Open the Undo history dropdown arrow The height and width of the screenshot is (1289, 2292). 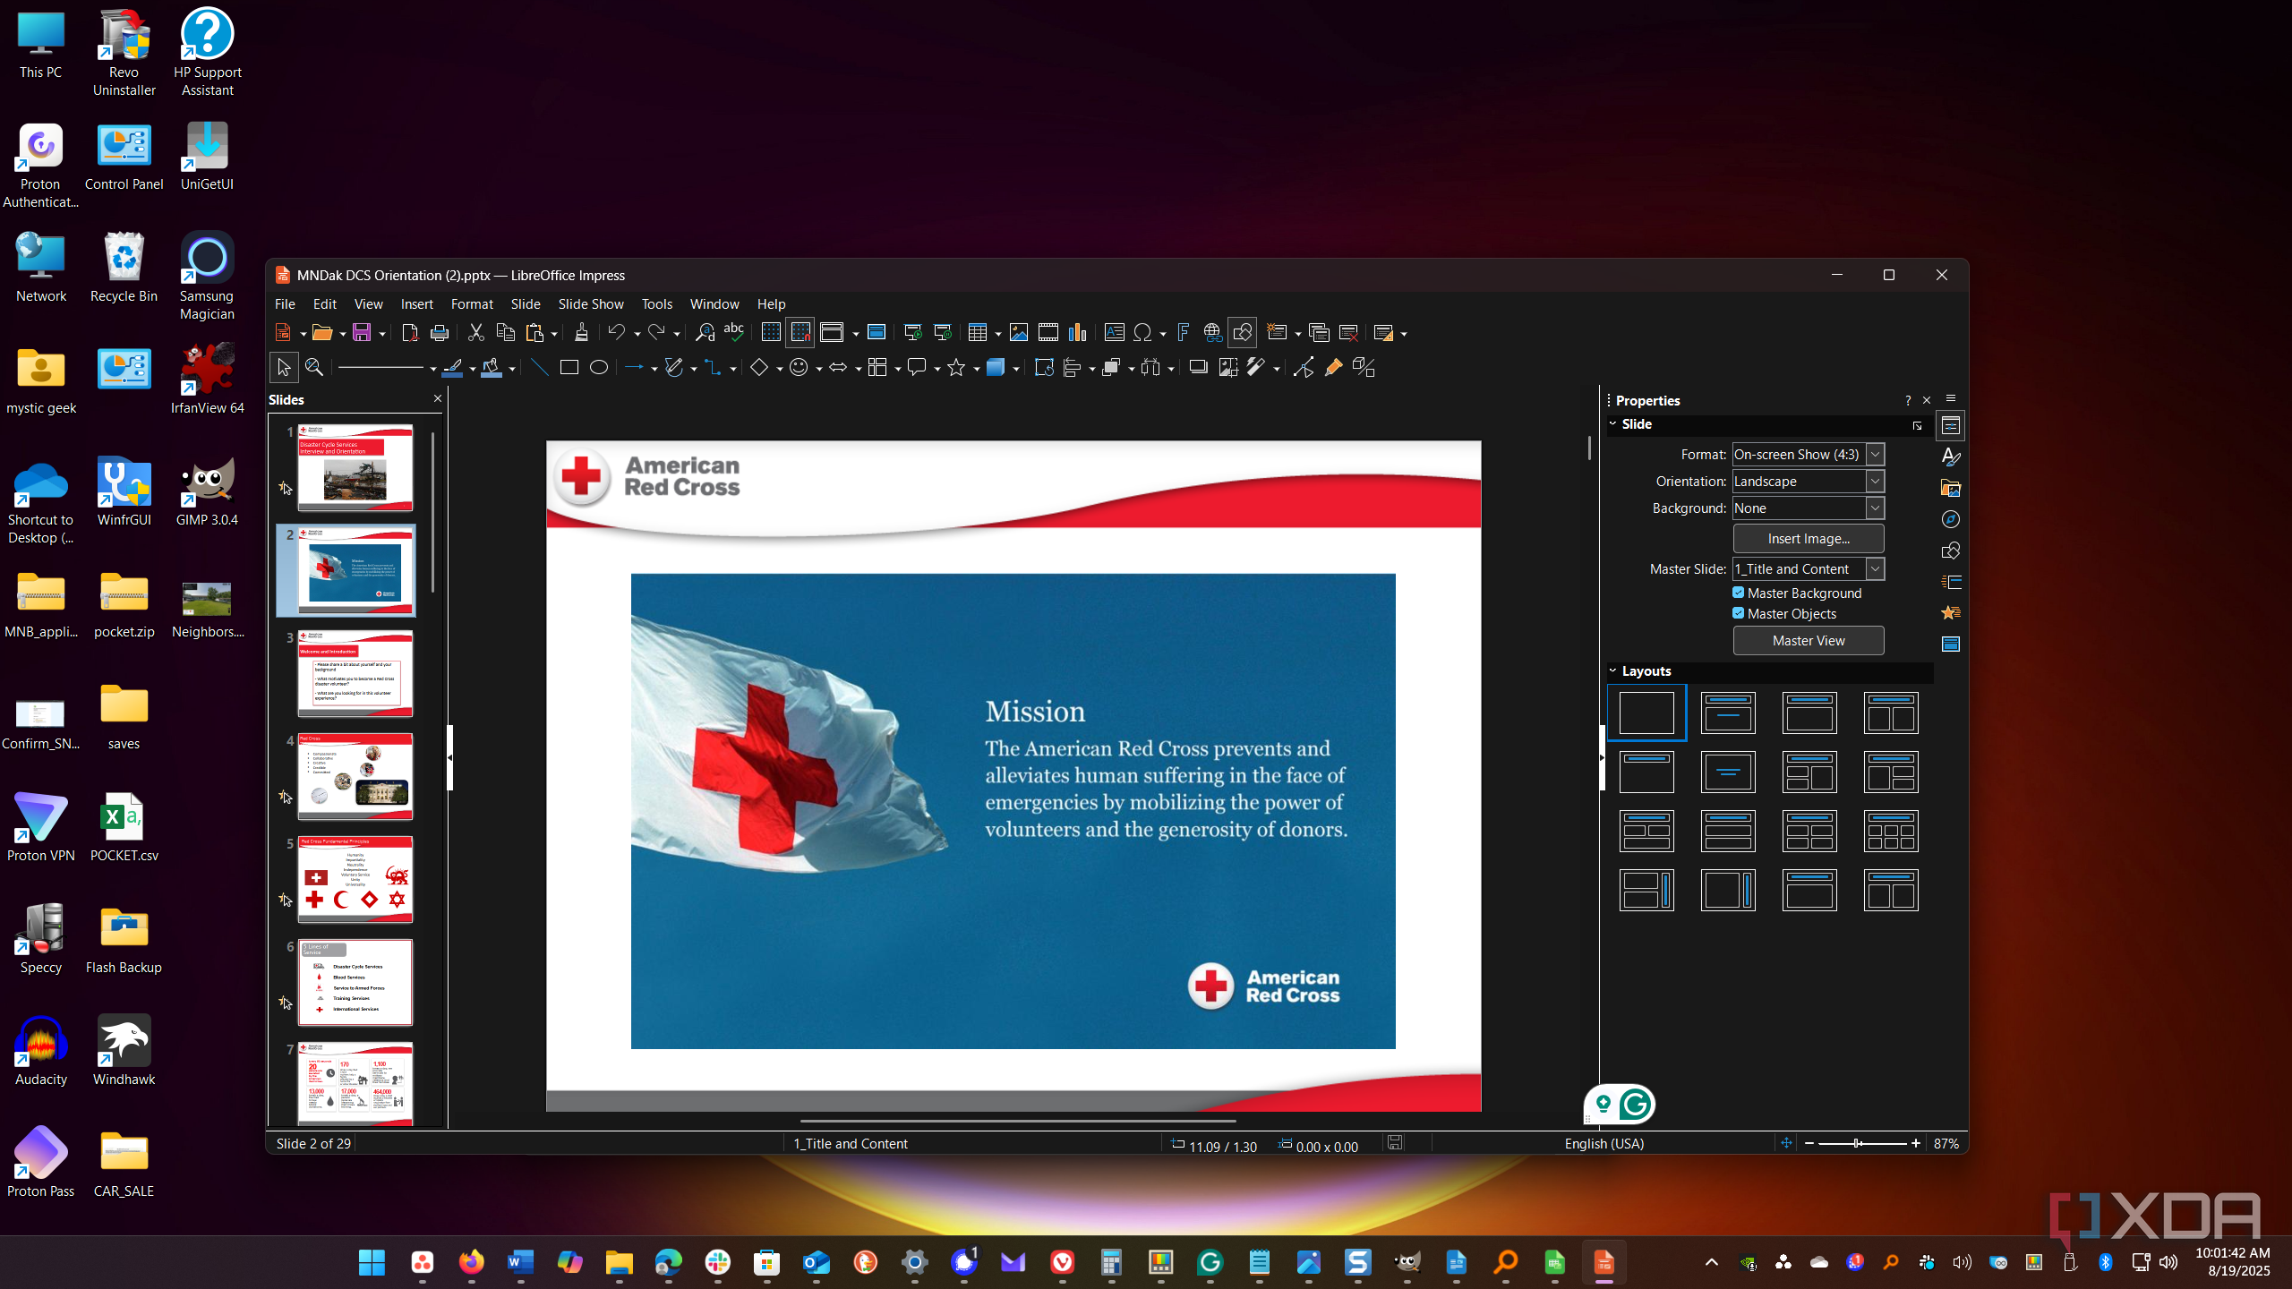(637, 334)
